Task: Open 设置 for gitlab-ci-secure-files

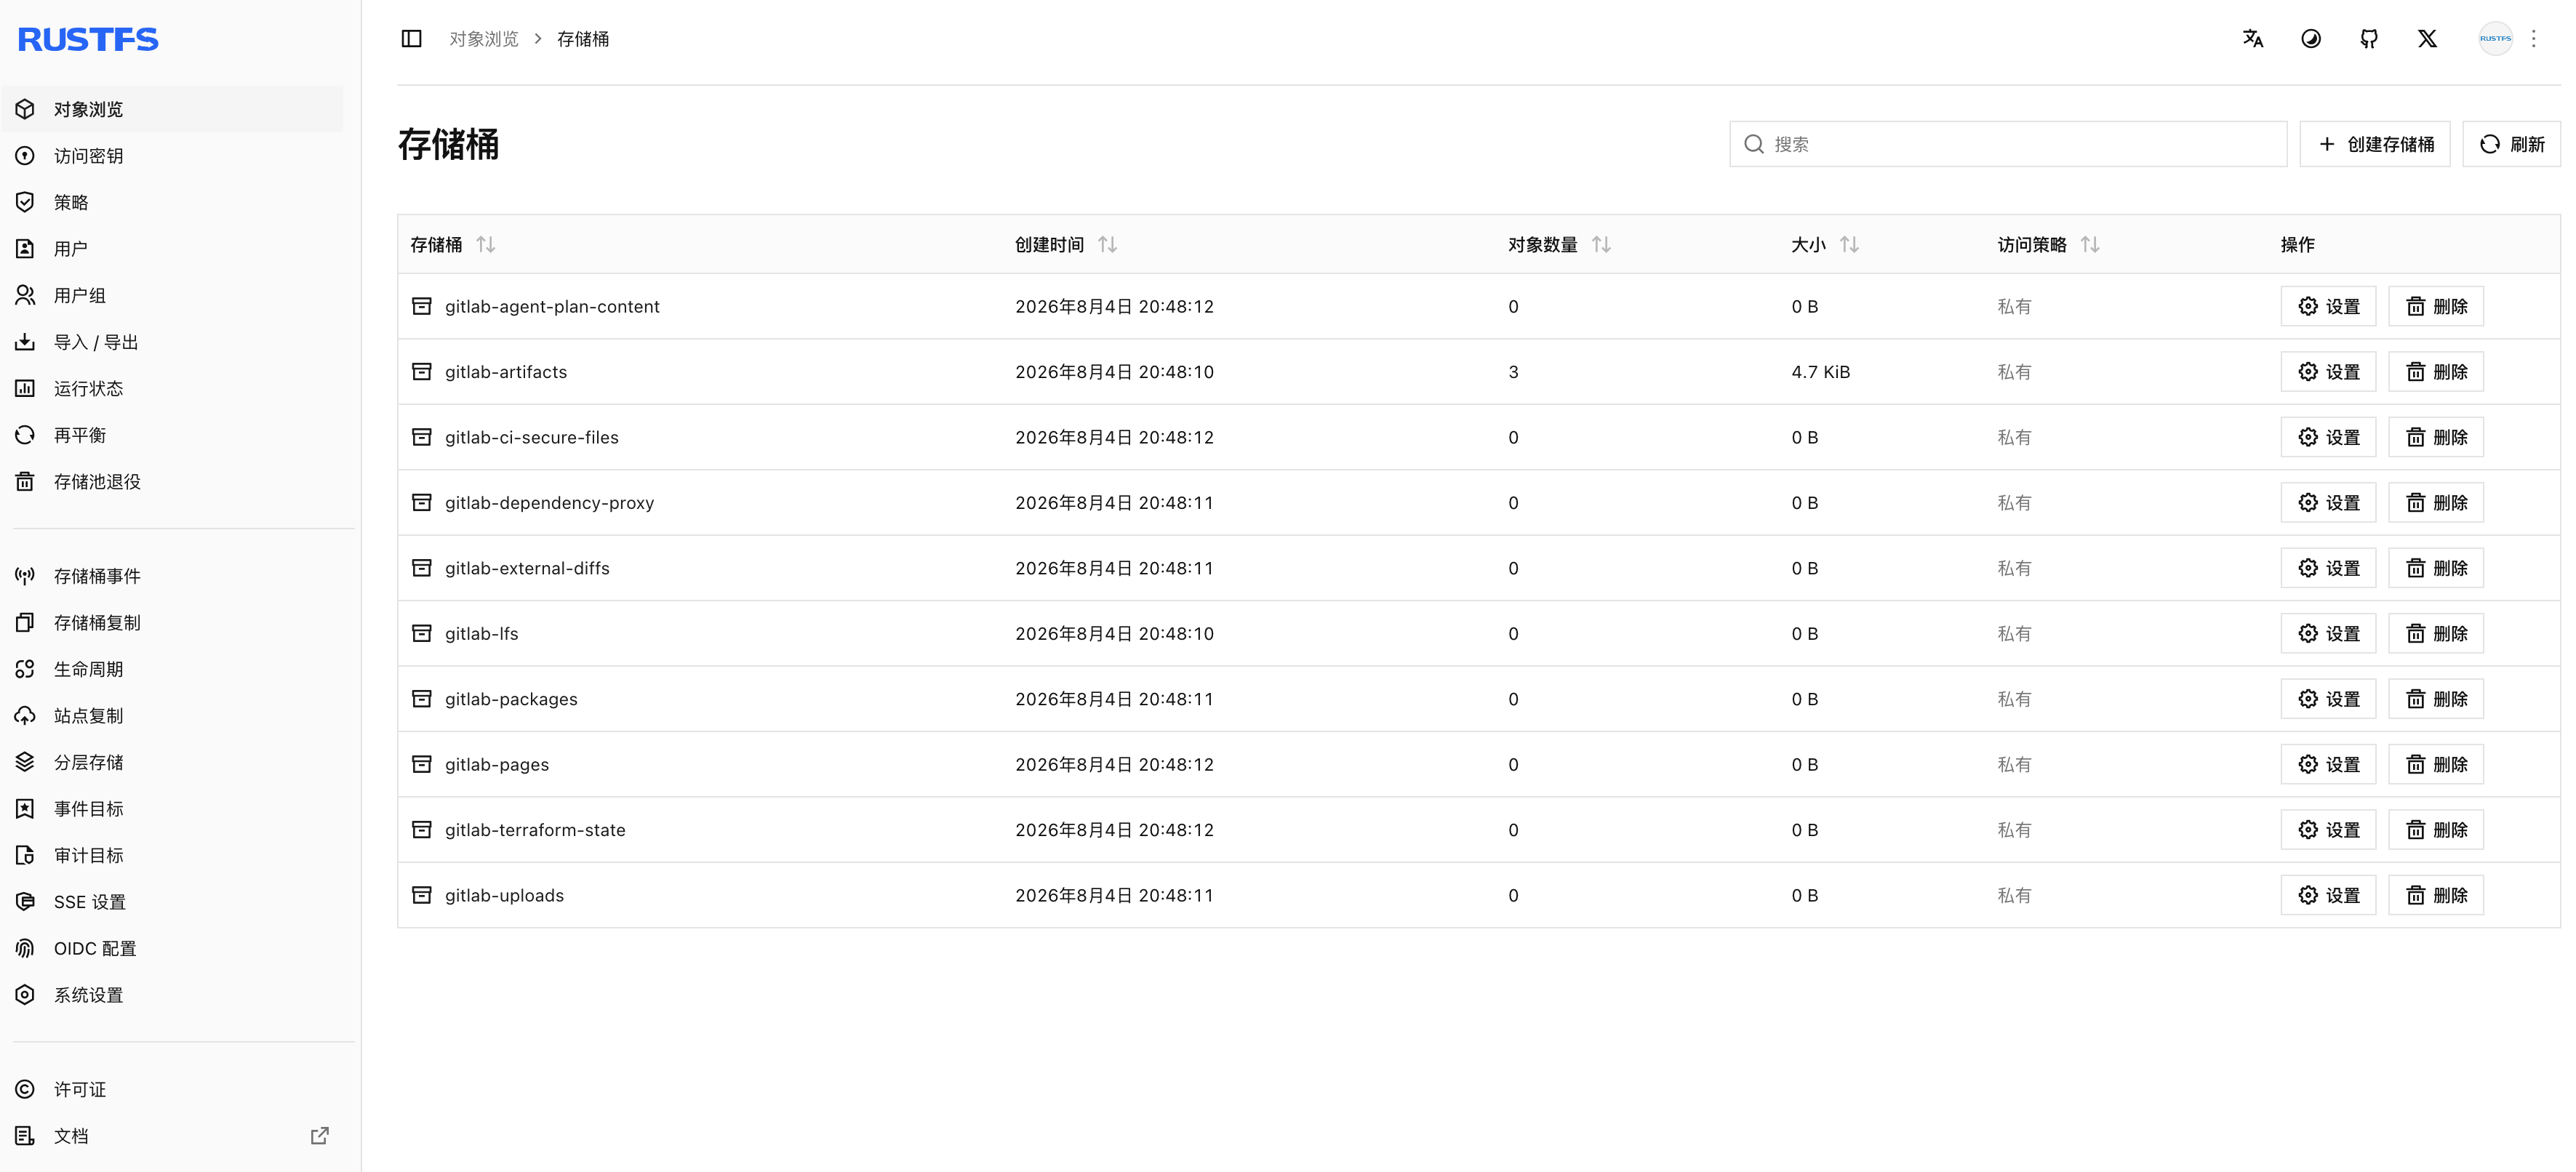Action: [x=2328, y=437]
